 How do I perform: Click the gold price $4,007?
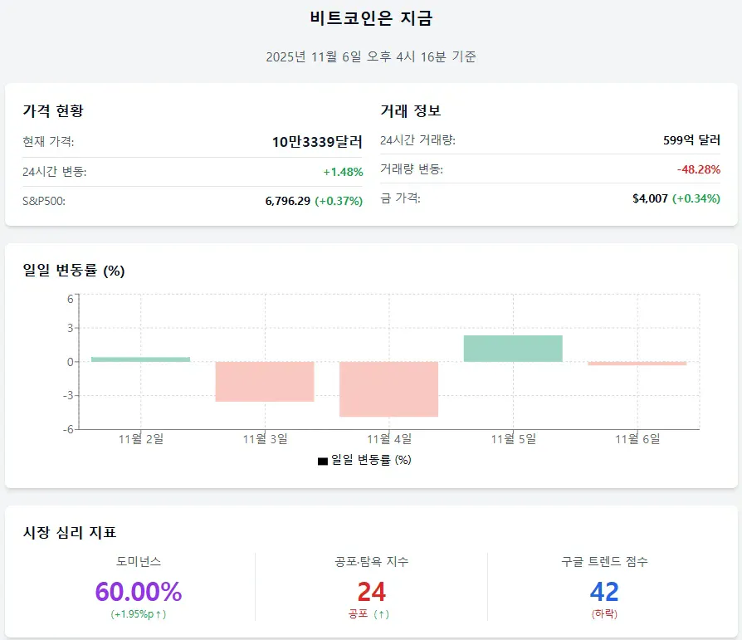650,198
